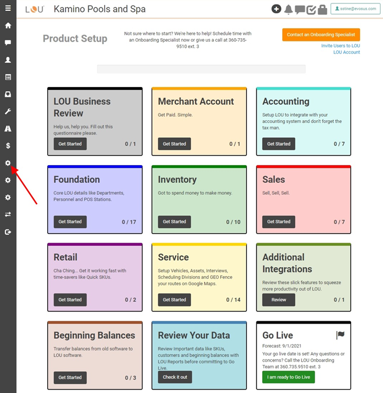Viewport: 383px width, 393px height.
Task: Click the gear icon directly below the dollar icon
Action: coord(8,163)
